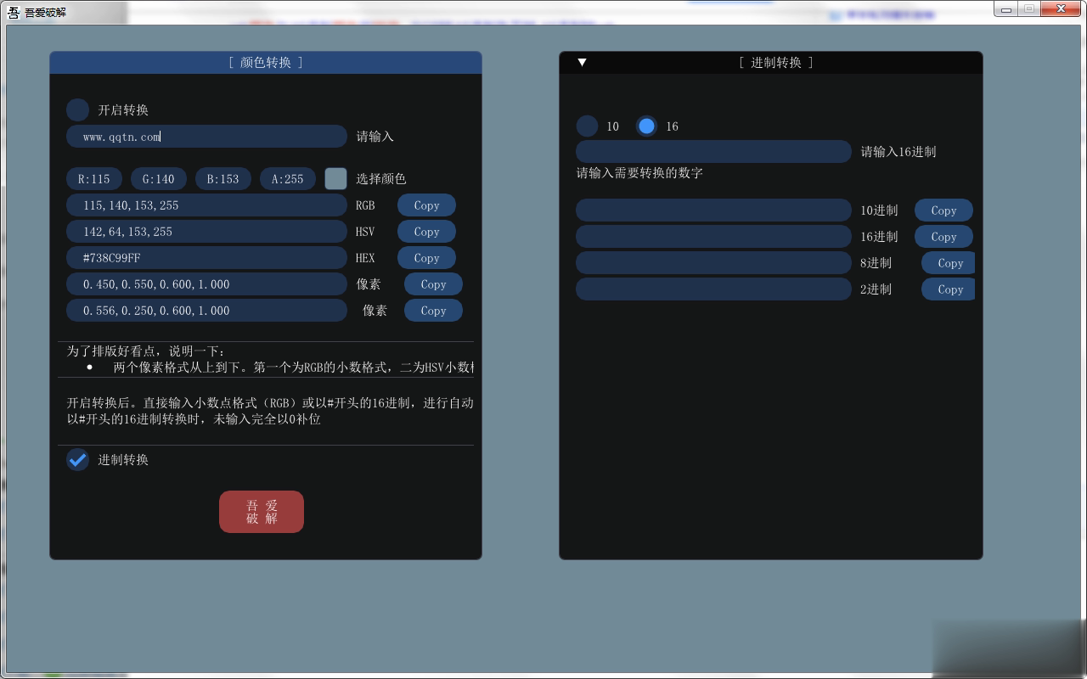
Task: Click the 2进制 output field
Action: point(713,289)
